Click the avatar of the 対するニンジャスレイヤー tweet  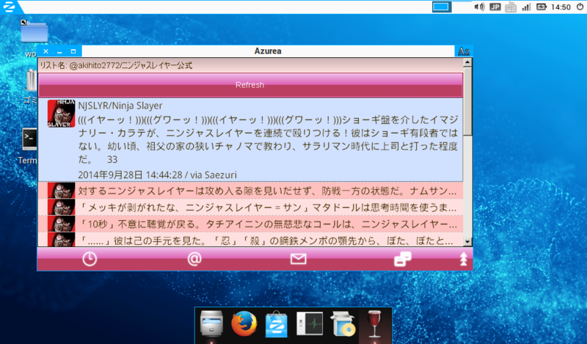61,191
